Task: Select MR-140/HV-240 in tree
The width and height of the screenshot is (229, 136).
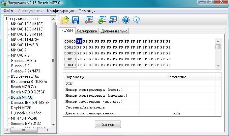Action: click(x=24, y=118)
